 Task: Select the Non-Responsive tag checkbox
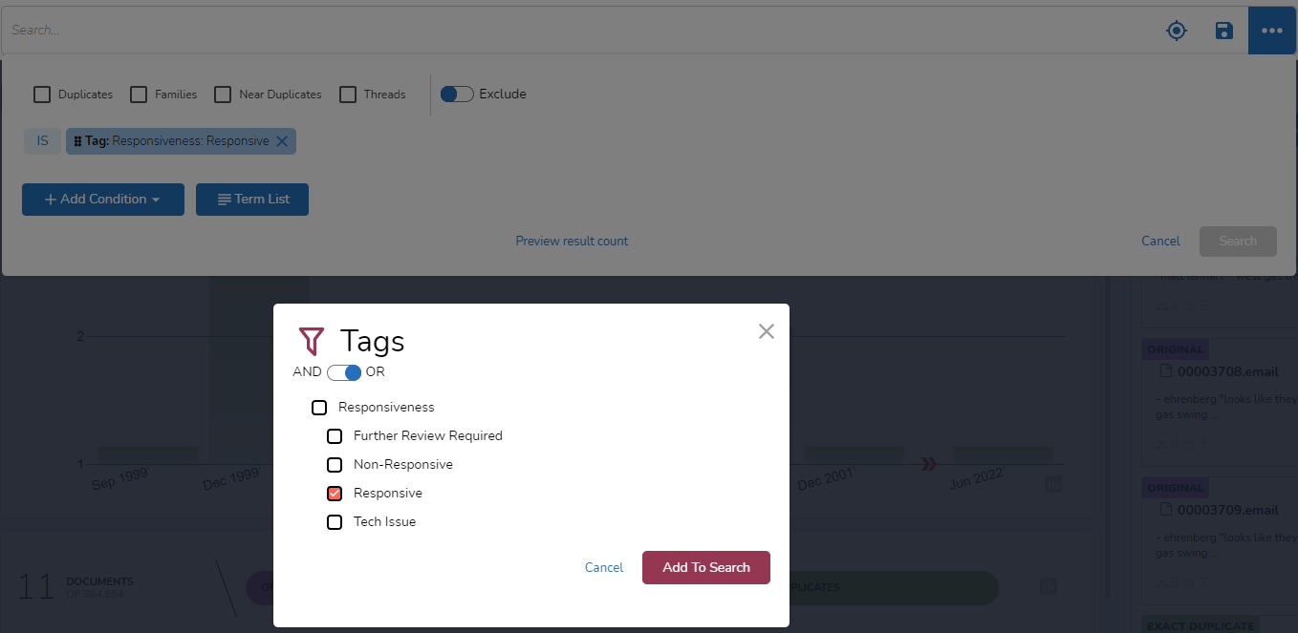(335, 465)
